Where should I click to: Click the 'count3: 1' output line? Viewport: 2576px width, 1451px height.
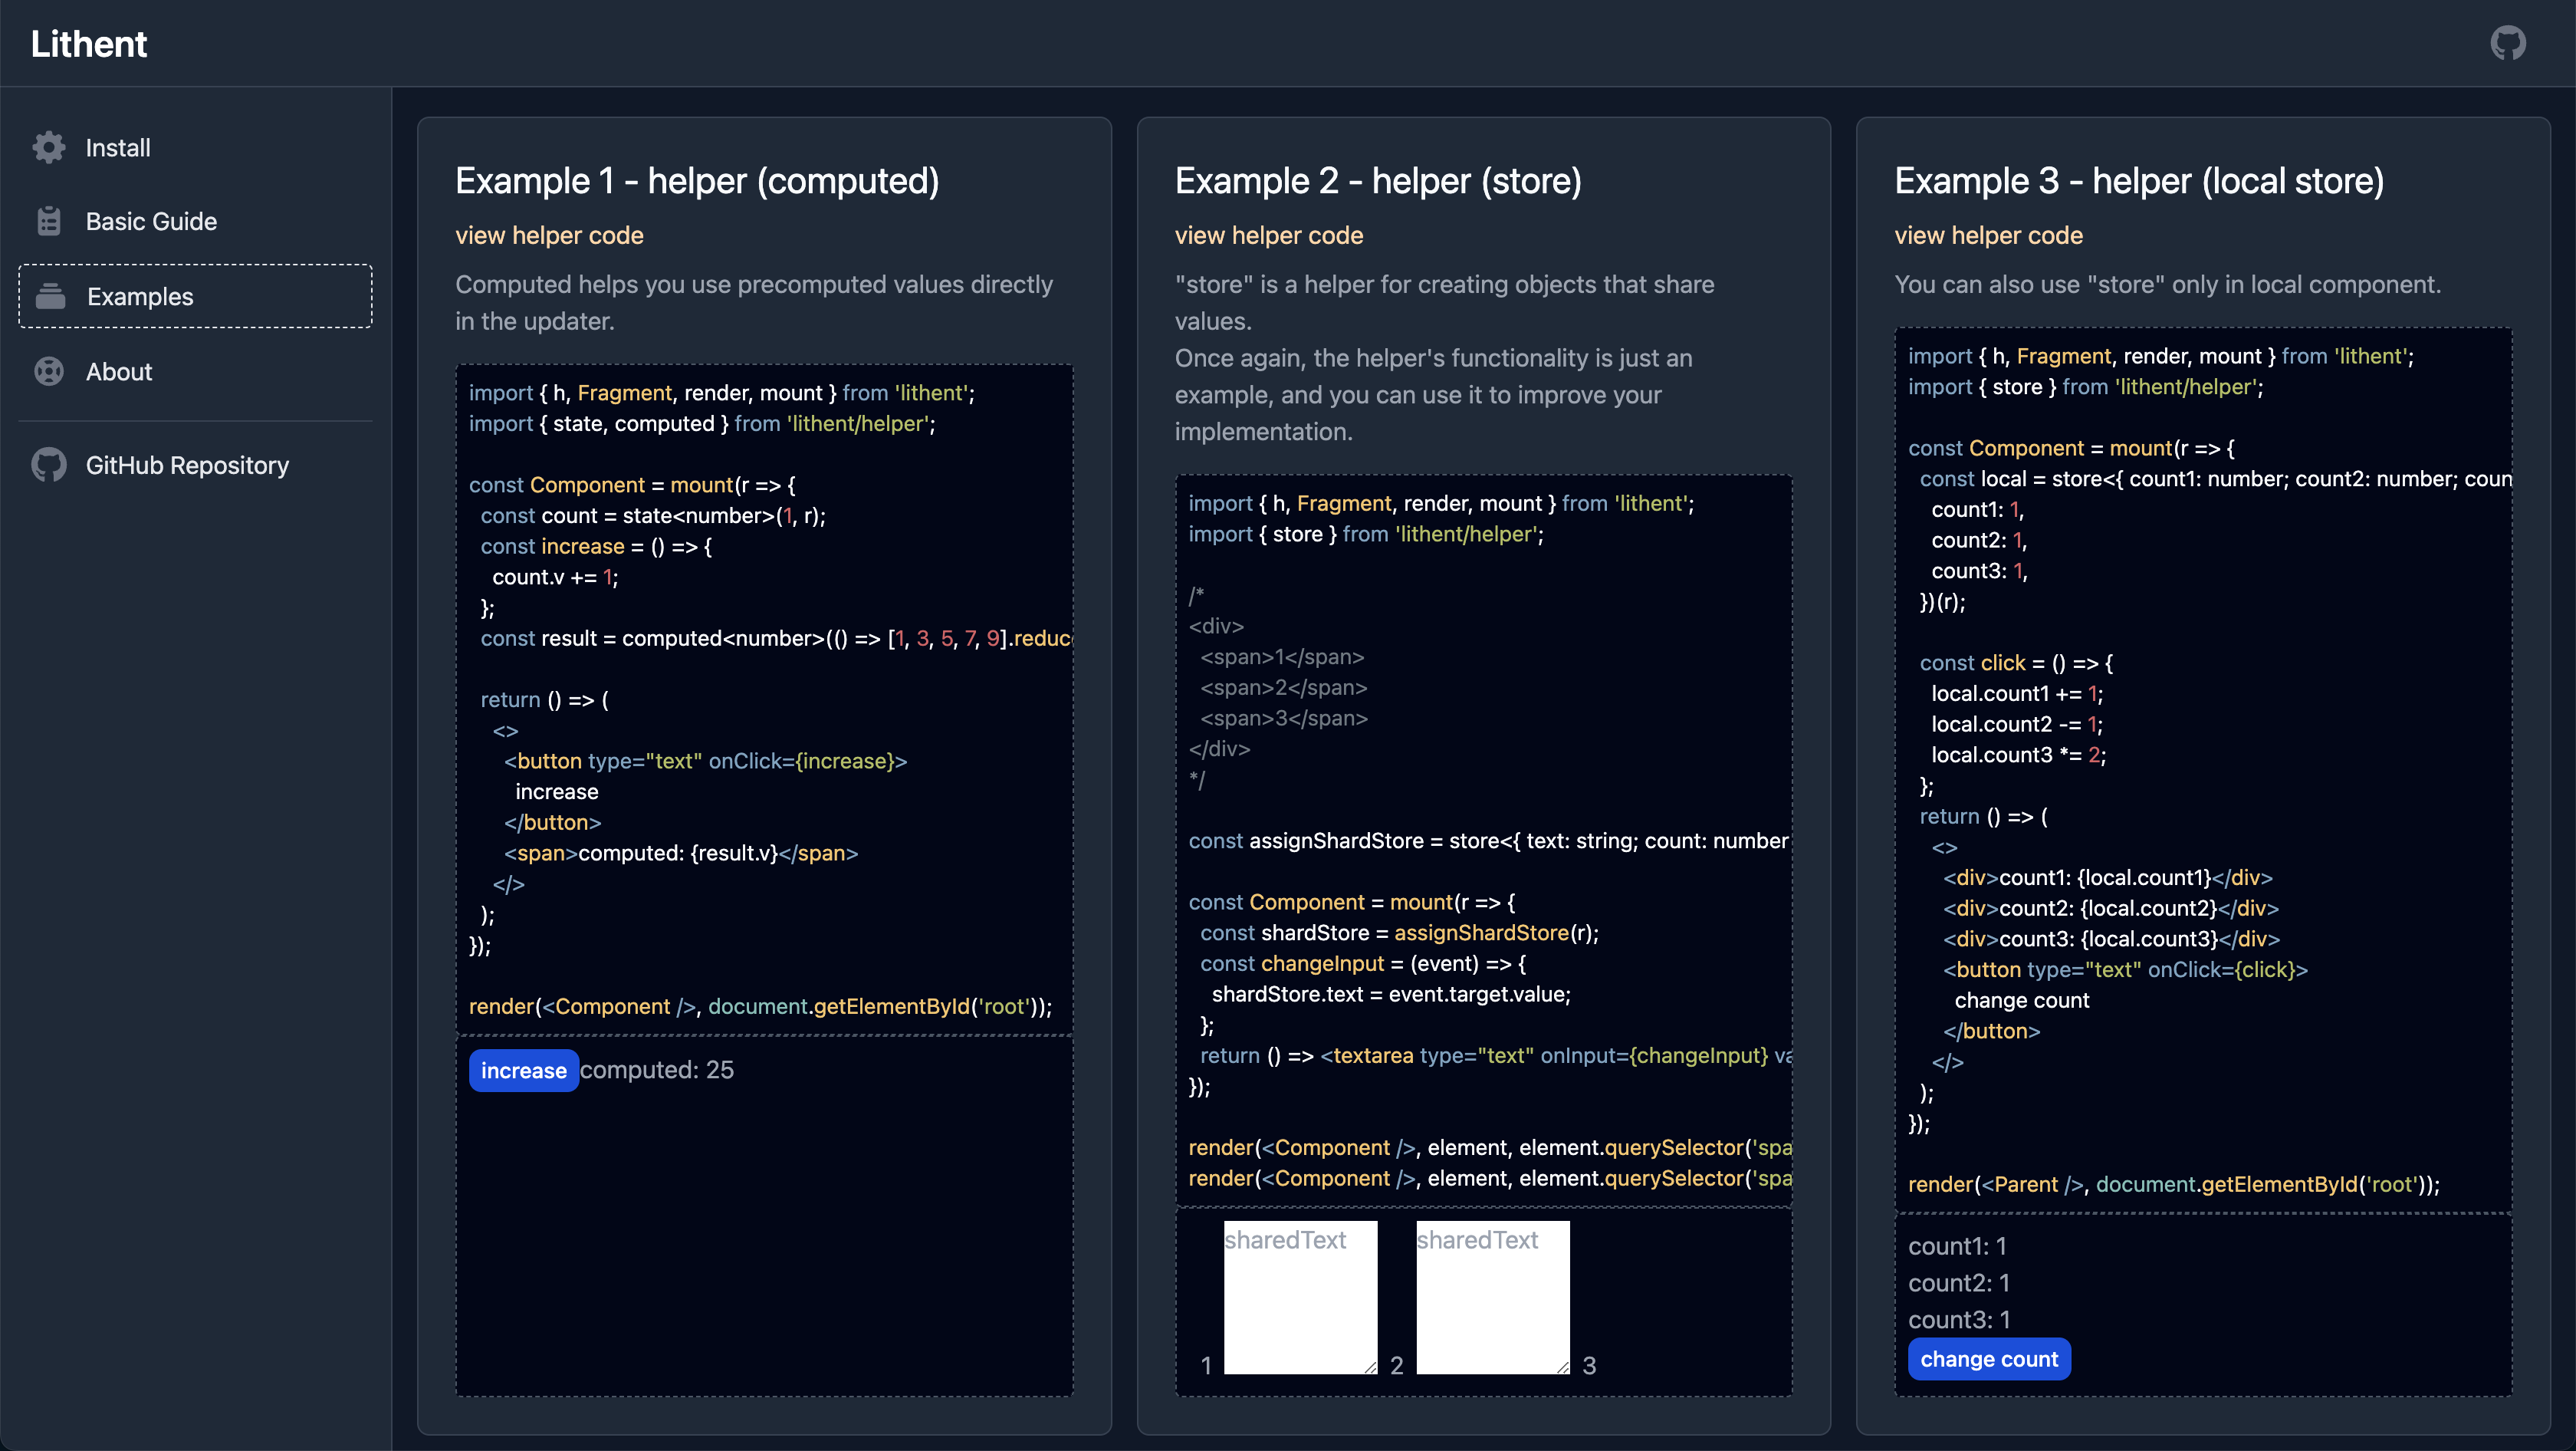click(x=1958, y=1320)
